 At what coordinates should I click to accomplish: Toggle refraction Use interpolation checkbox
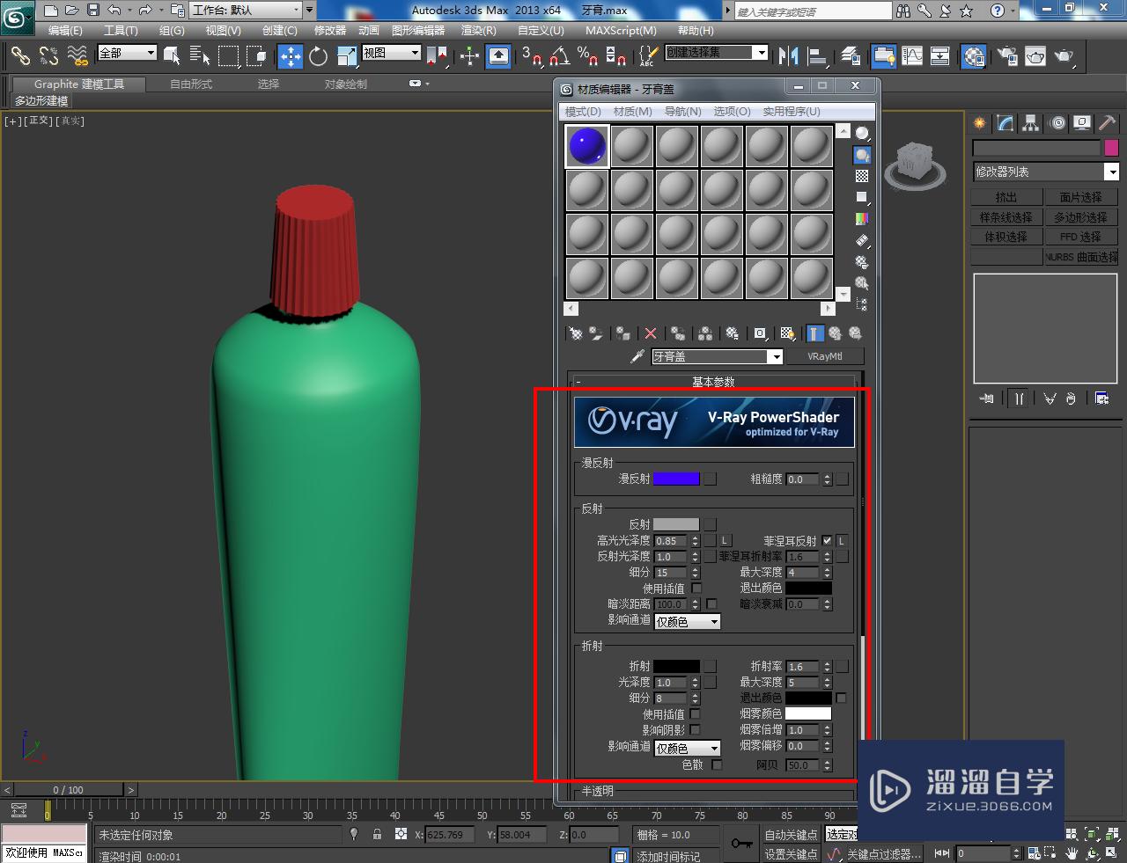pyautogui.click(x=695, y=713)
